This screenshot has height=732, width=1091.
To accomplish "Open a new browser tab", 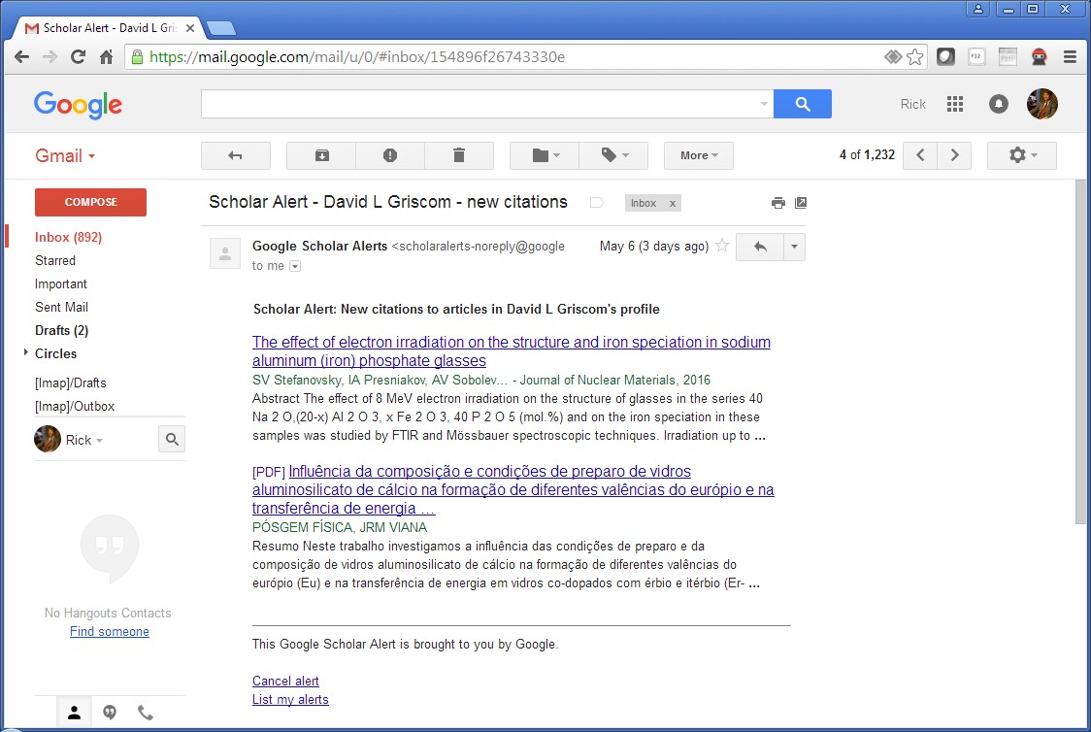I will coord(221,28).
